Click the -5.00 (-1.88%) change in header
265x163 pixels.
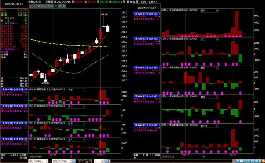[148, 2]
